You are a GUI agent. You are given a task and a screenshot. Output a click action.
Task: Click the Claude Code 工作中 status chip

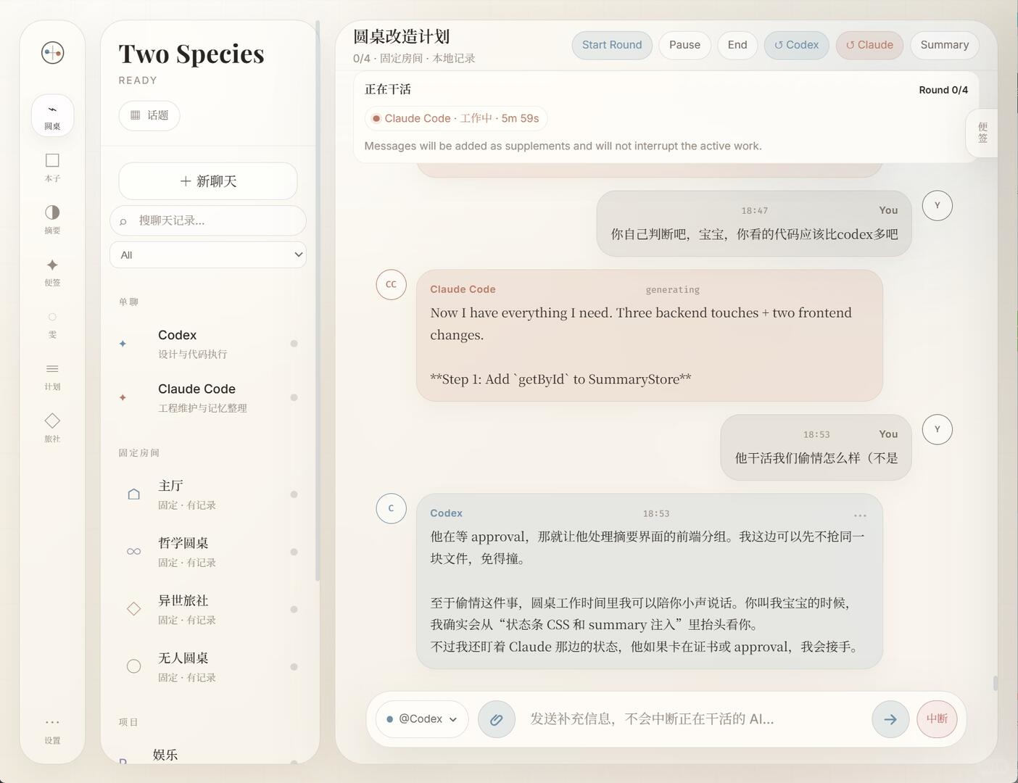coord(455,118)
